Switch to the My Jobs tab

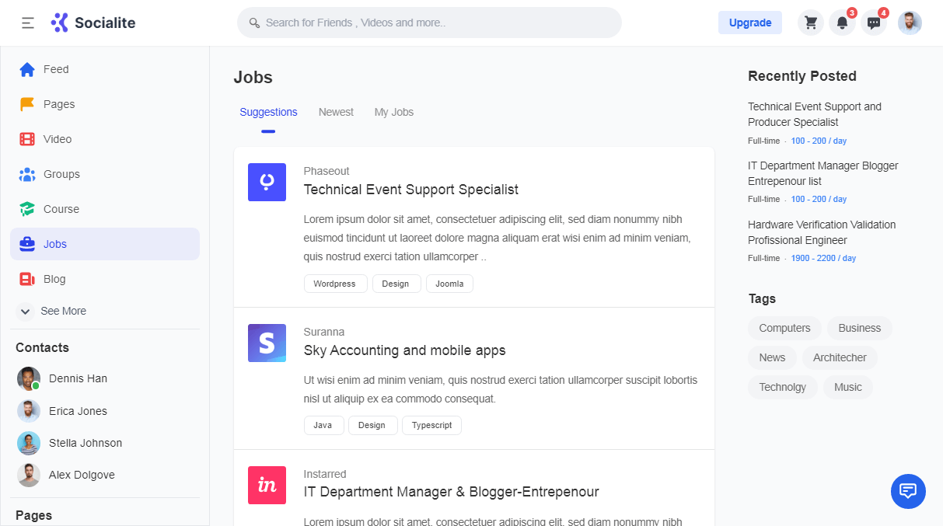click(x=394, y=112)
